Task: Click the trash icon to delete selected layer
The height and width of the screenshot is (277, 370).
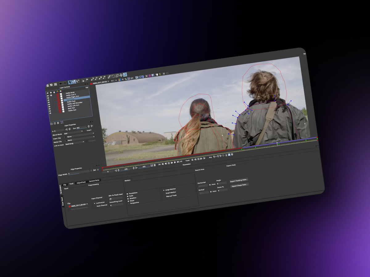Action: pyautogui.click(x=58, y=123)
